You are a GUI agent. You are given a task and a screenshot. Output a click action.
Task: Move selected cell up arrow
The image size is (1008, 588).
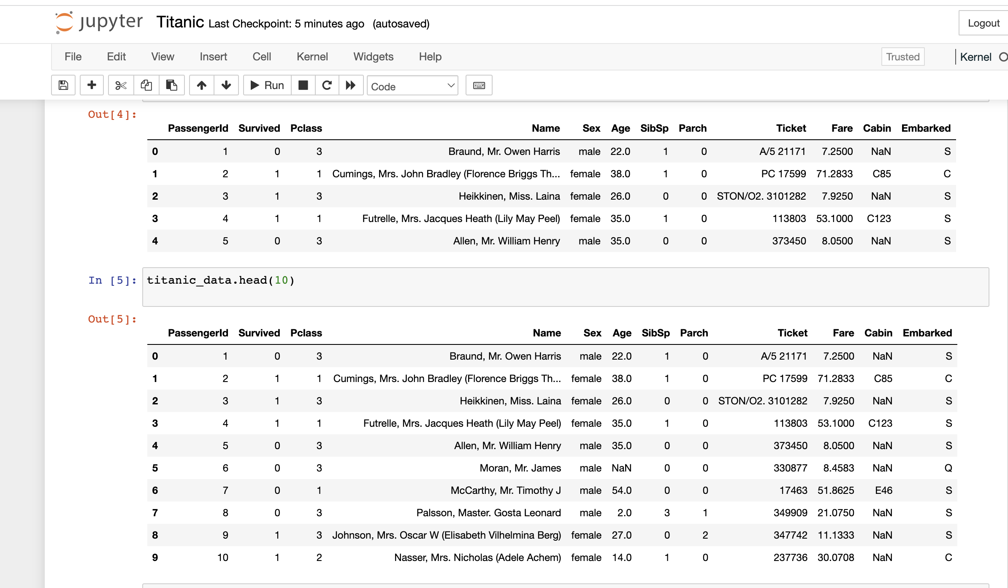pos(201,85)
